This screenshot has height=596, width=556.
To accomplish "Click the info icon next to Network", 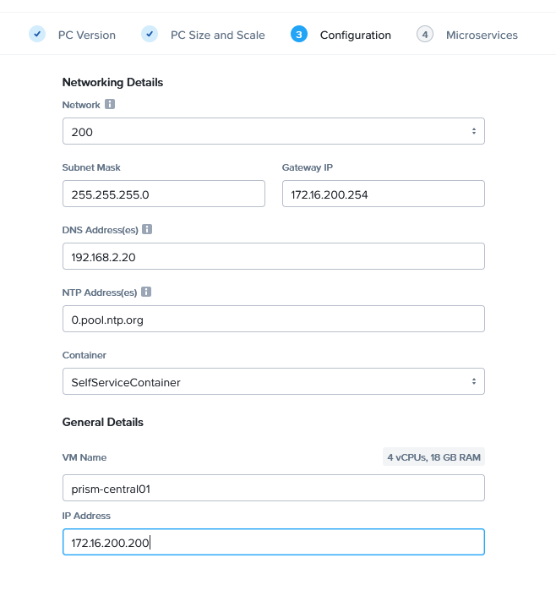I will [x=110, y=105].
